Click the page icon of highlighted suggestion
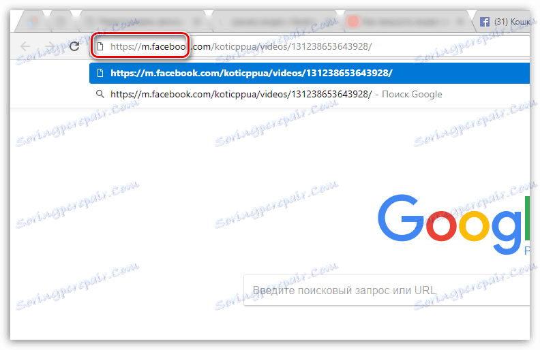Image resolution: width=540 pixels, height=350 pixels. tap(100, 73)
